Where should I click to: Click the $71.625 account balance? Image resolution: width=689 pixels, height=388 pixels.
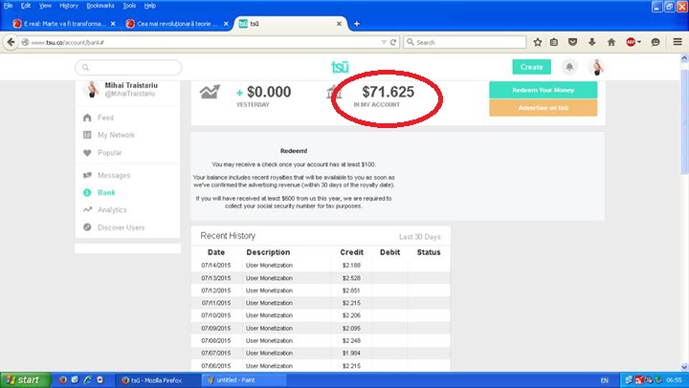coord(388,92)
